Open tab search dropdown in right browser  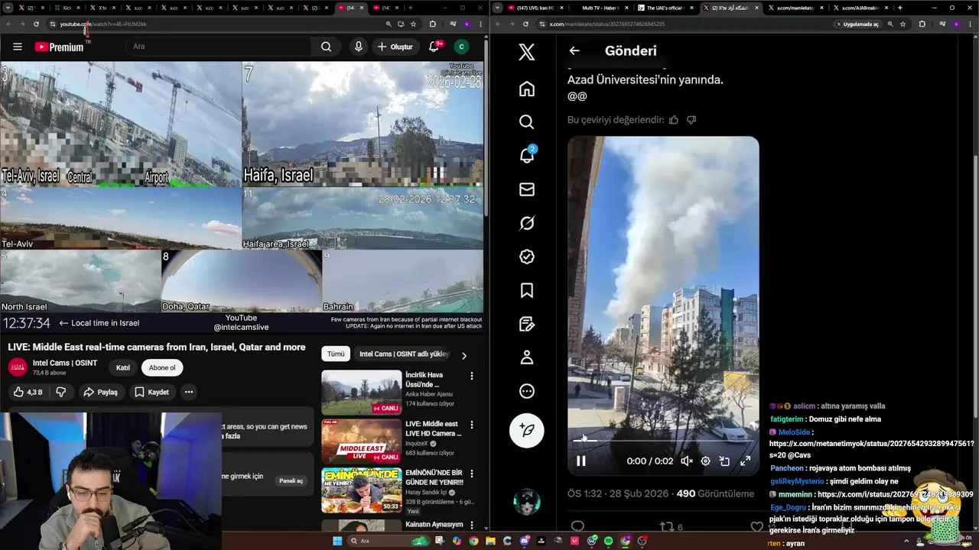tap(498, 8)
